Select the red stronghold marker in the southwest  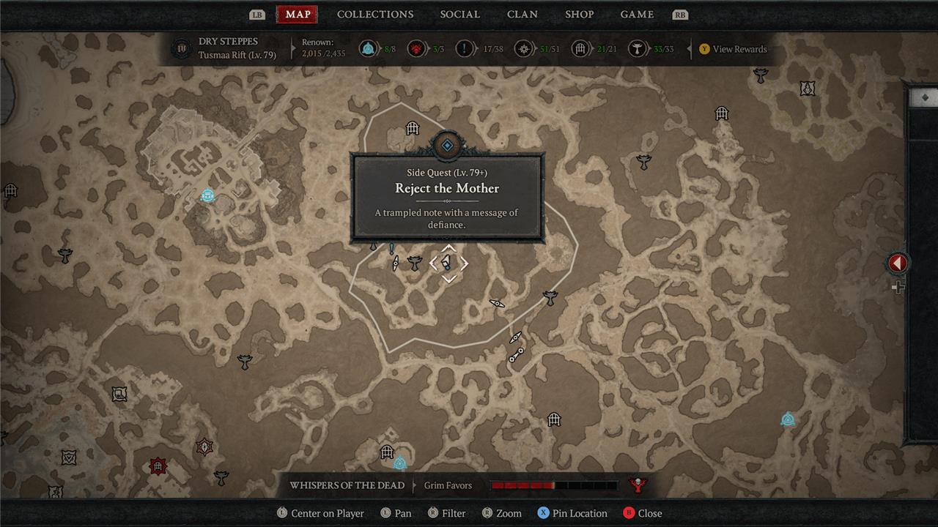point(158,466)
